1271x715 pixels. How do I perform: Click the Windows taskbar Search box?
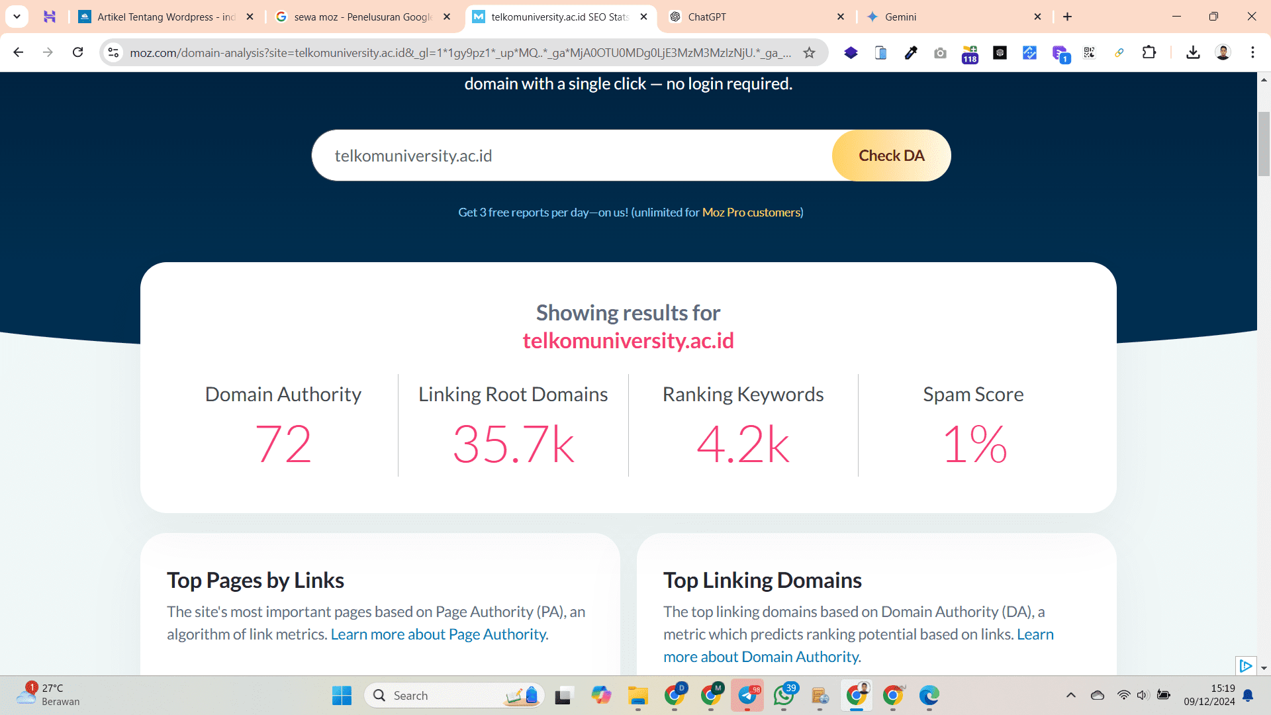[454, 695]
